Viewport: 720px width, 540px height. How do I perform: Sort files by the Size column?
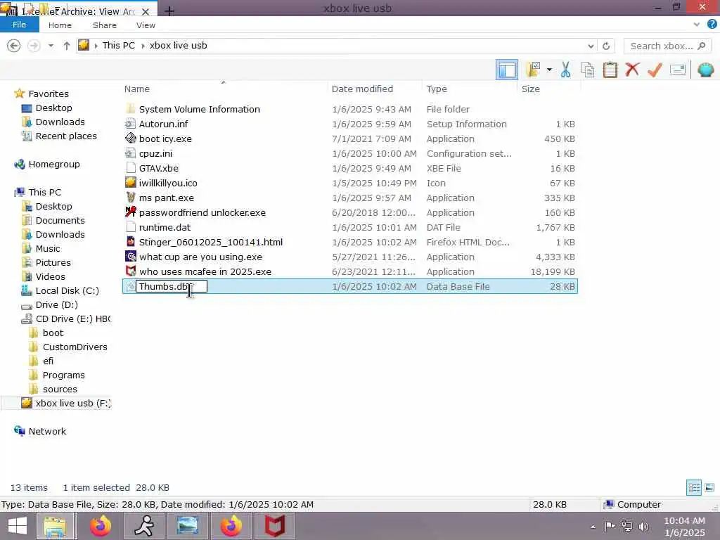[530, 89]
